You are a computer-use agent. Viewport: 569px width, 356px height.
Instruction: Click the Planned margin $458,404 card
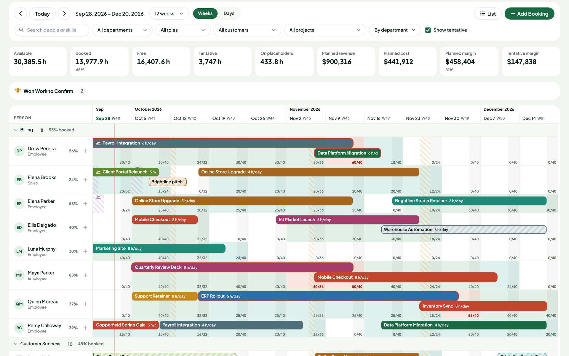pyautogui.click(x=469, y=62)
